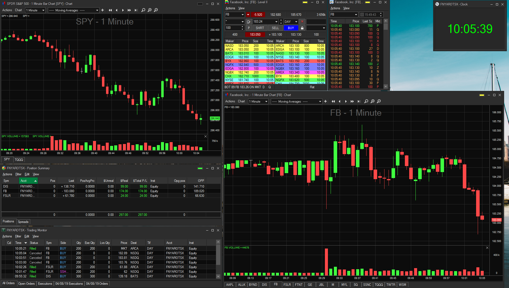Open the FB chart Moving Averages dropdown
509x288 pixels.
[x=320, y=102]
